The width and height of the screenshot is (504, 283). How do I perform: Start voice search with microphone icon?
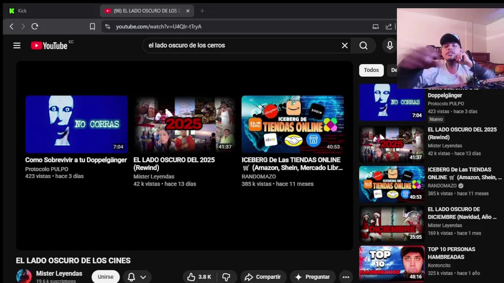[390, 46]
